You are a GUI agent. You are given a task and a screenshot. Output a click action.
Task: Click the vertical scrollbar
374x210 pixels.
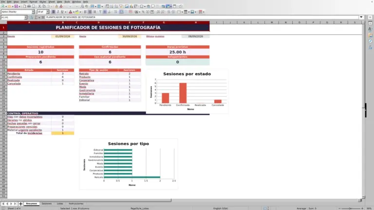(x=363, y=109)
